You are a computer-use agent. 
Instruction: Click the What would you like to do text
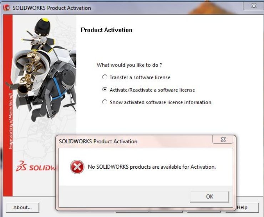(x=129, y=65)
